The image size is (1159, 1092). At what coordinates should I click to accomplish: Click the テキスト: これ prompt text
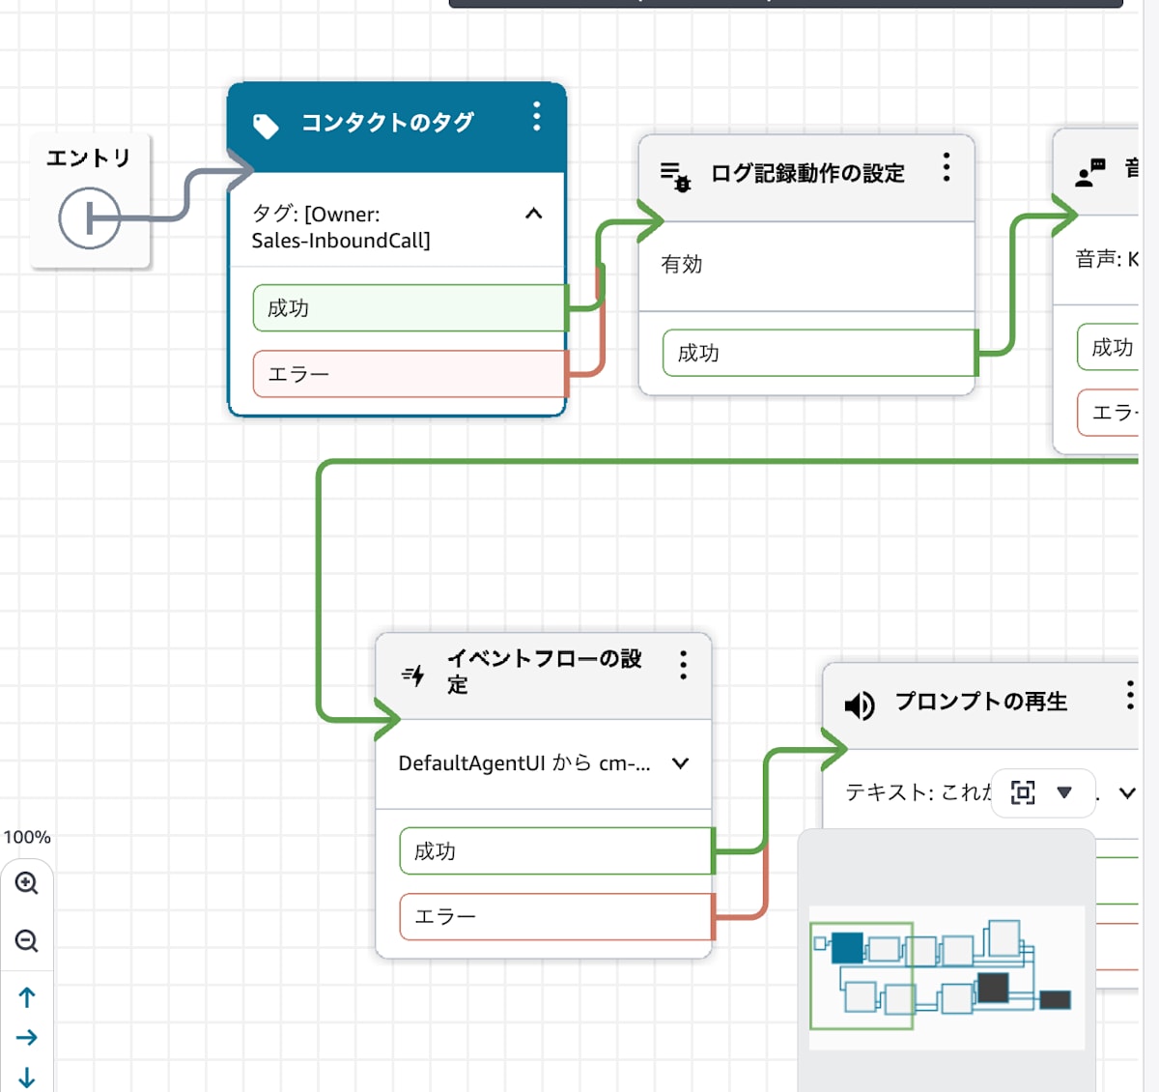(918, 792)
